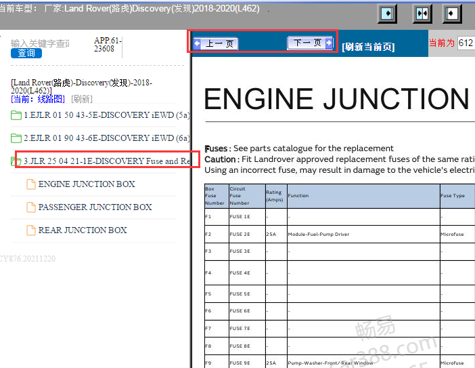Viewport: 475px width, 368px height.
Task: Go to next page with 下一页 button
Action: coord(310,43)
